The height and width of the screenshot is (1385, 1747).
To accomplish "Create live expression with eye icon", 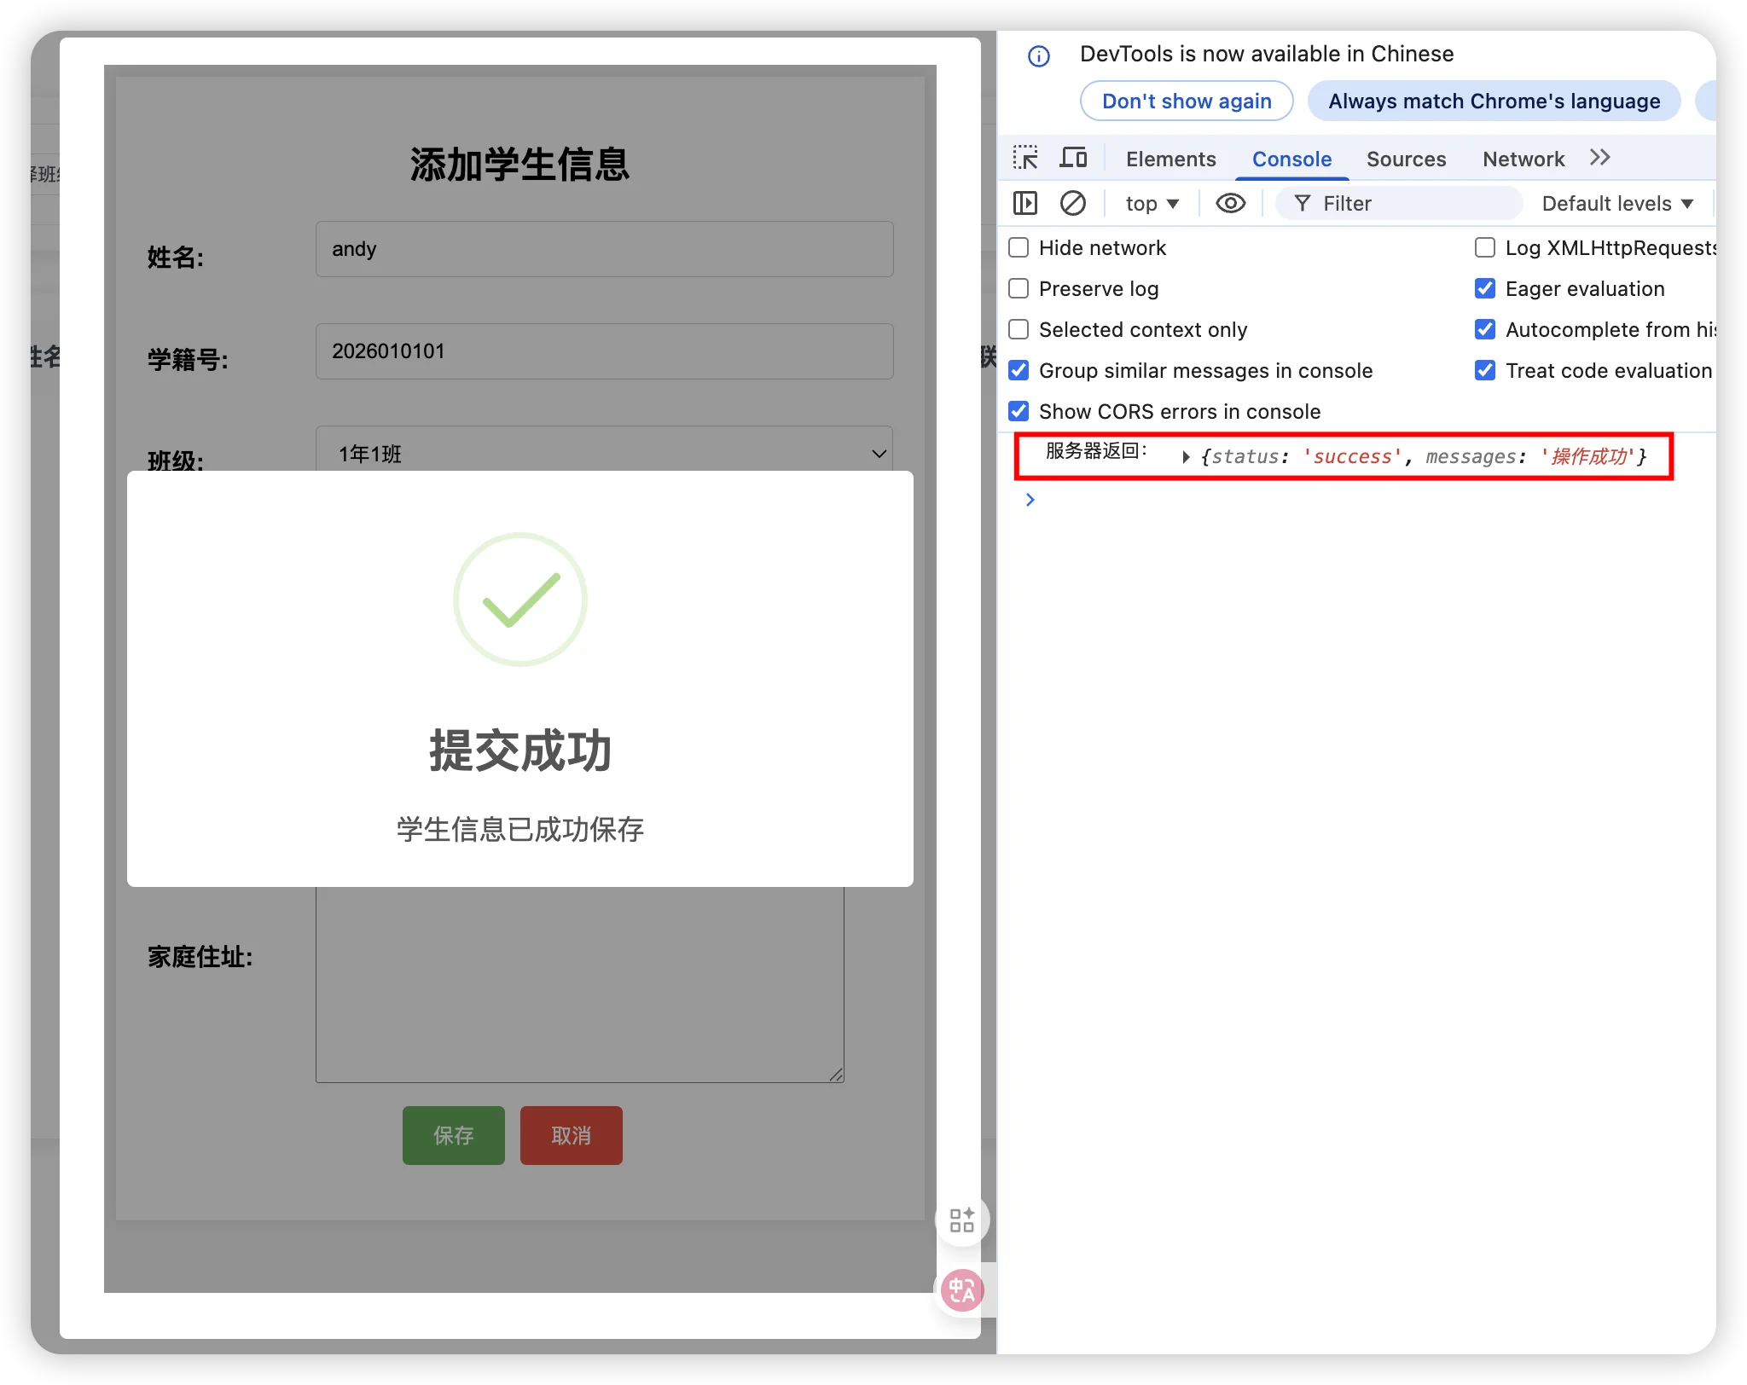I will 1230,203.
